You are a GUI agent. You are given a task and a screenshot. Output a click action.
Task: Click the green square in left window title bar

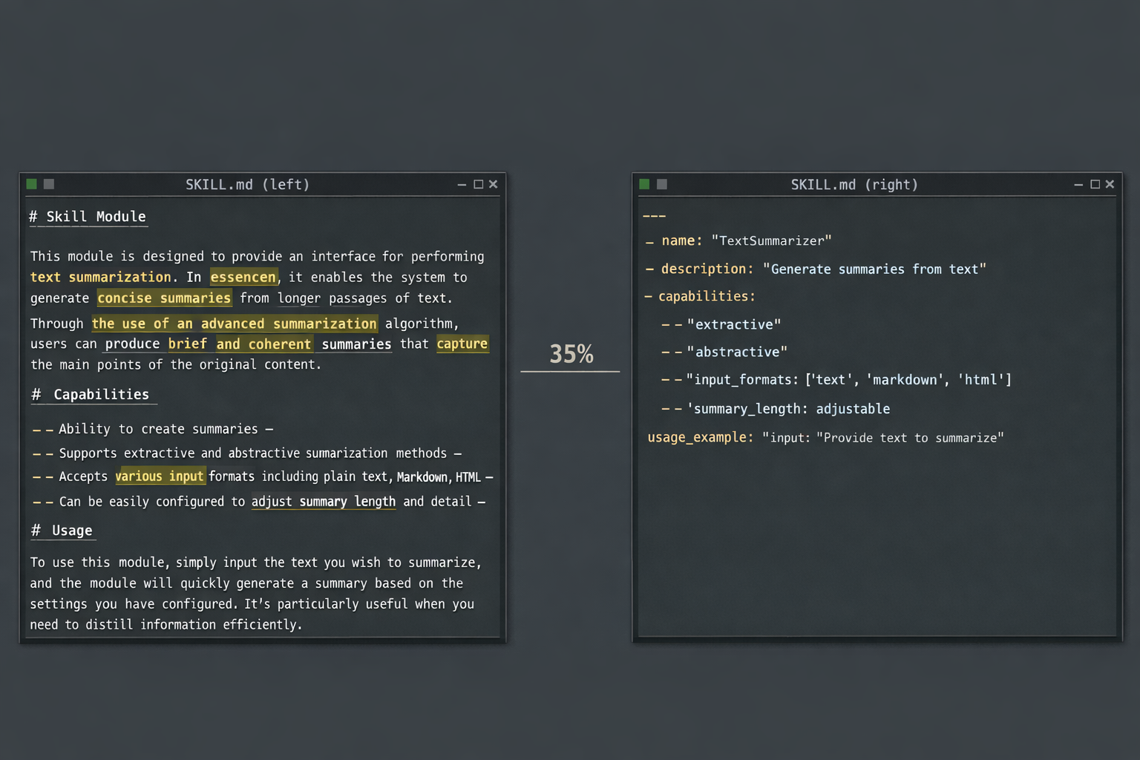coord(31,184)
